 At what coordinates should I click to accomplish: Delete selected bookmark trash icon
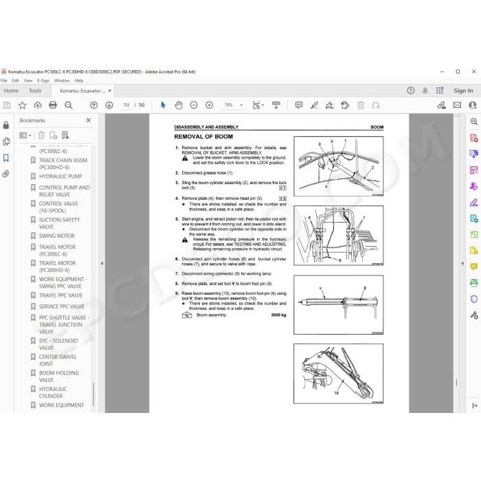tap(41, 135)
